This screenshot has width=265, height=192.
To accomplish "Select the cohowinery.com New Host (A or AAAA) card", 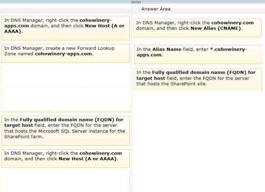I will point(65,159).
